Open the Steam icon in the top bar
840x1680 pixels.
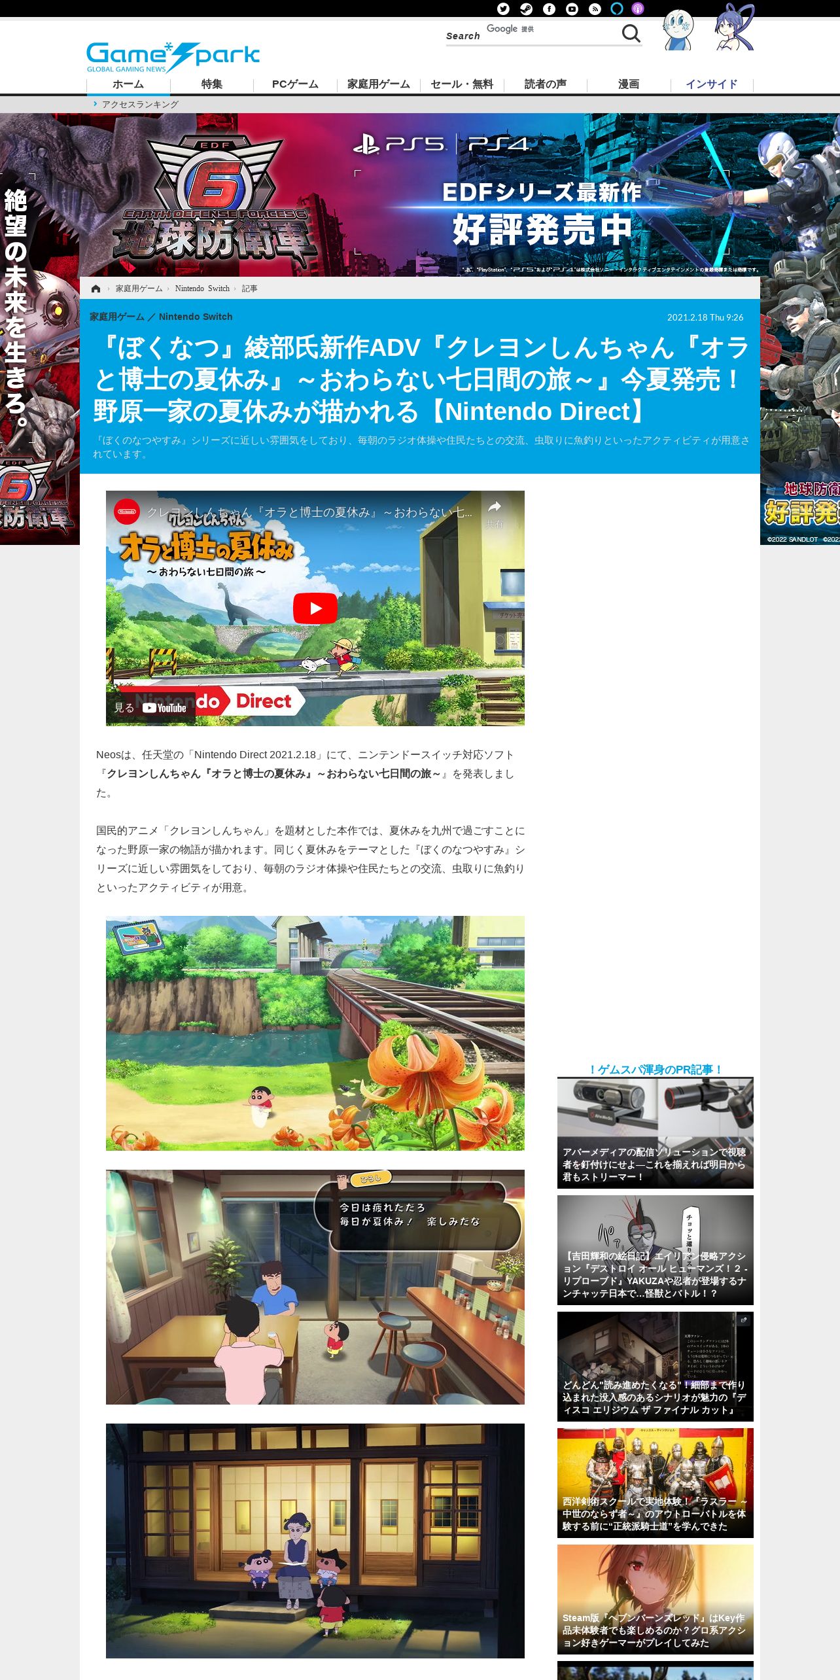526,9
